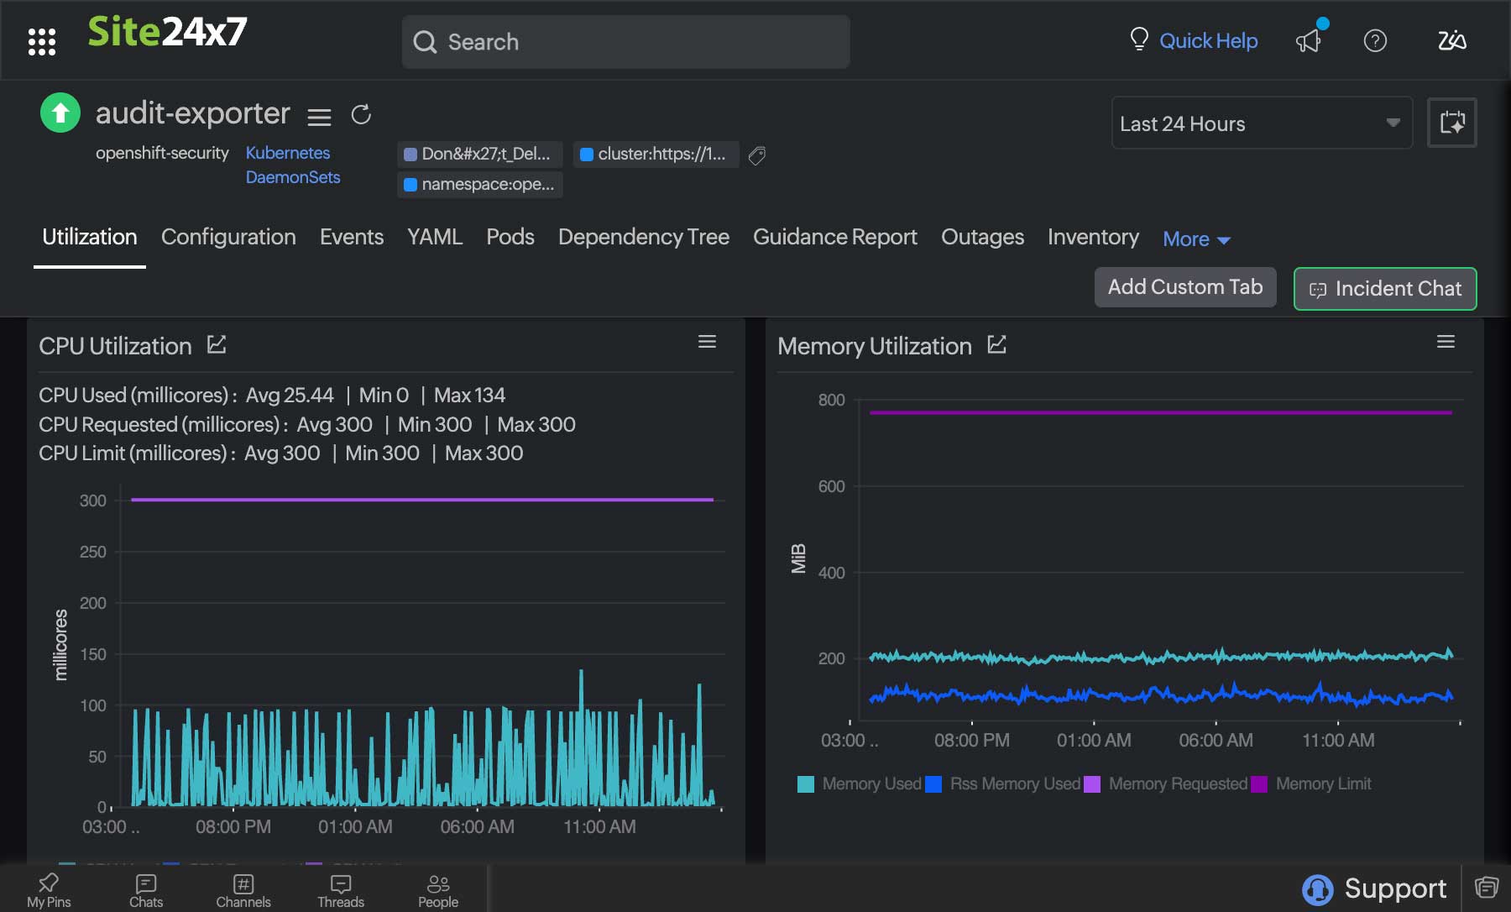Click the Memory Limit purple line in chart
This screenshot has width=1511, height=912.
[1160, 412]
